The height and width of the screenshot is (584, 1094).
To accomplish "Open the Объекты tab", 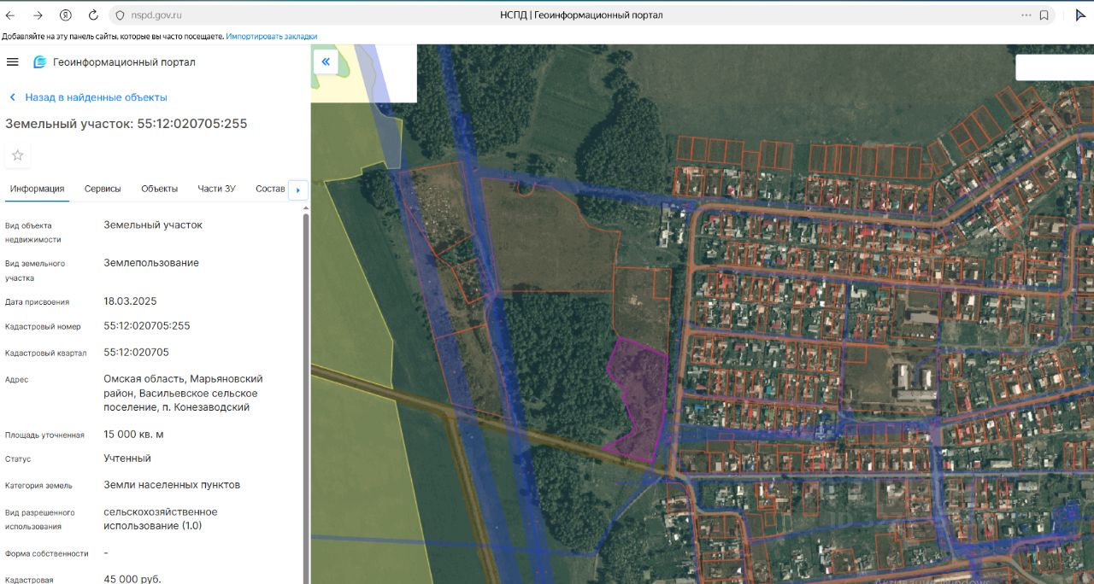I will (159, 189).
